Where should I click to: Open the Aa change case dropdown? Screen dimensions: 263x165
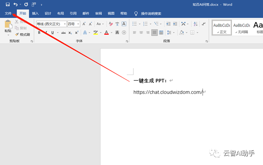pyautogui.click(x=100, y=24)
